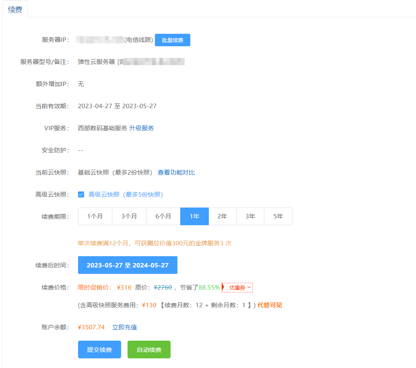Click the 高级云快照 (最多5份快照) label
This screenshot has height=368, width=416.
coord(126,195)
